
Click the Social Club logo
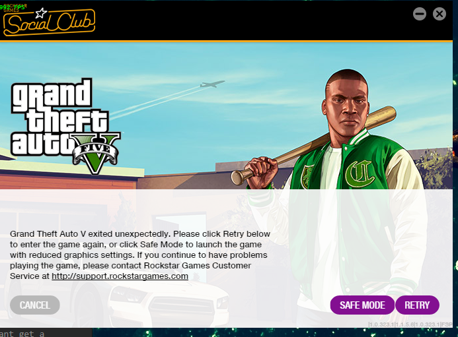[x=49, y=22]
